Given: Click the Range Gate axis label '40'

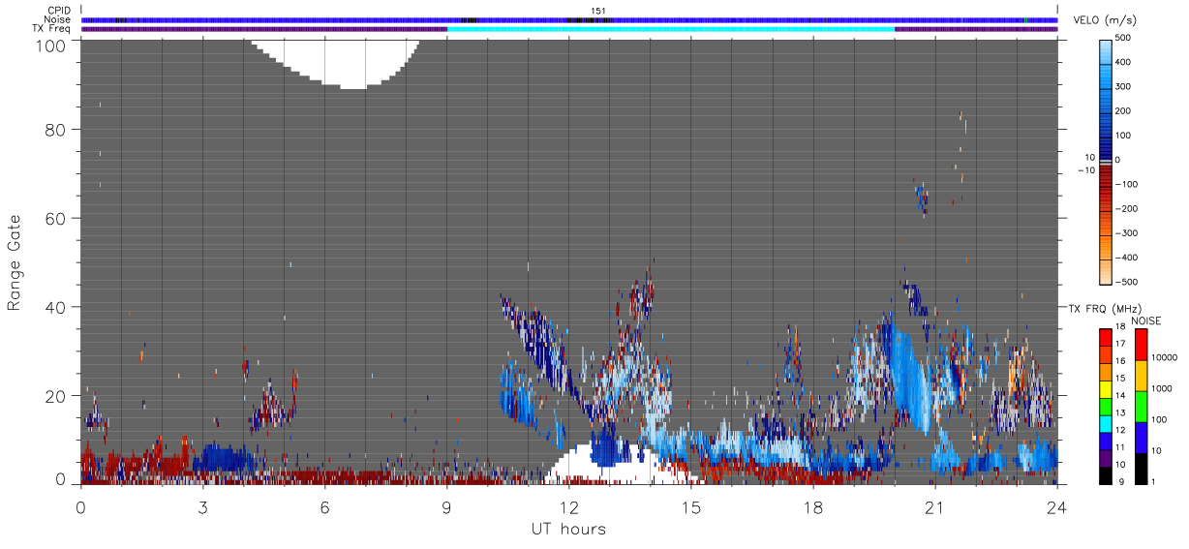Looking at the screenshot, I should [54, 307].
